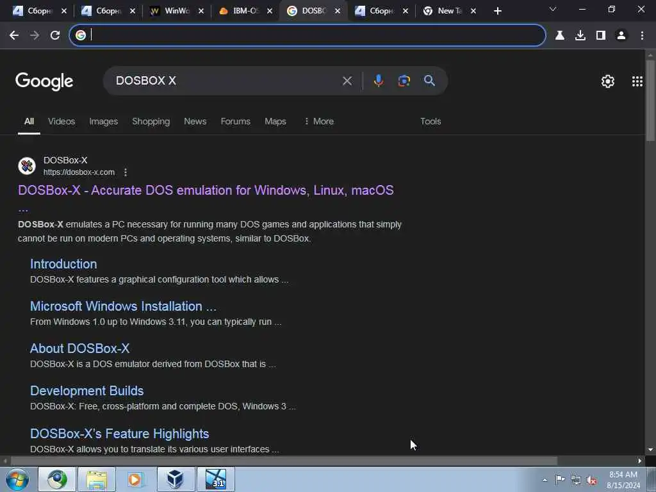
Task: Click the vertical scrollbar thumb
Action: (x=651, y=101)
